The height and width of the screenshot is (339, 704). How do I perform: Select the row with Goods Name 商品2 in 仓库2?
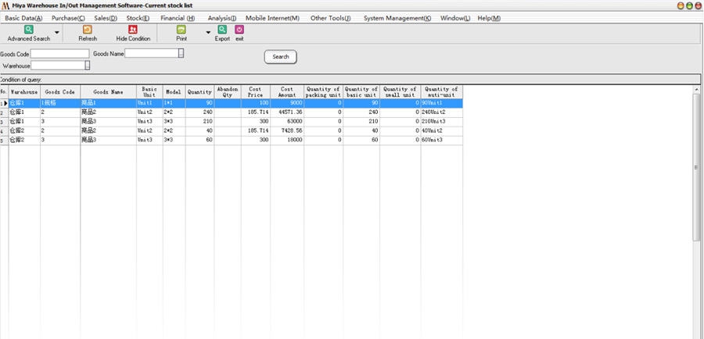point(108,130)
